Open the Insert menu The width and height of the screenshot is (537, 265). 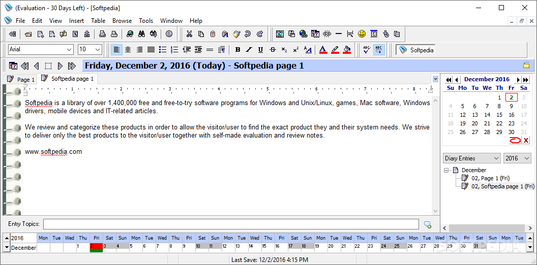(x=76, y=20)
